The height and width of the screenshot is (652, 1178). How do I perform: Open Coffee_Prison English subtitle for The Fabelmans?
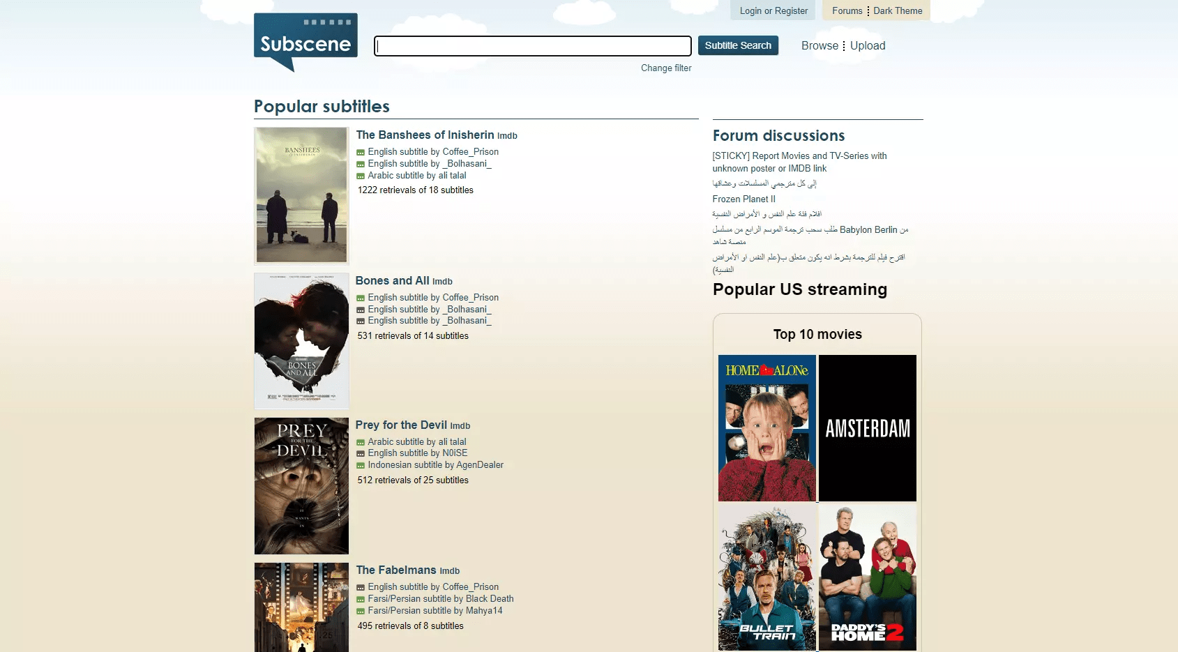433,586
